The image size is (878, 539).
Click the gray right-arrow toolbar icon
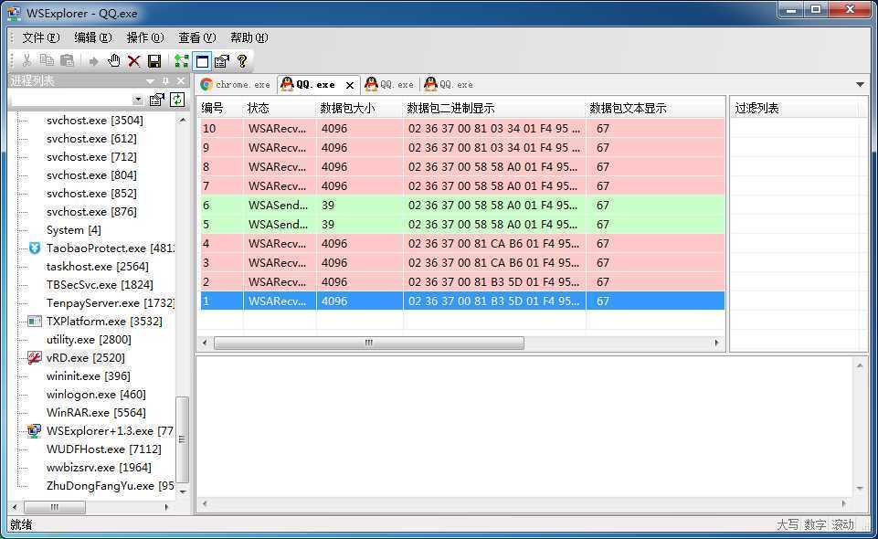point(93,61)
